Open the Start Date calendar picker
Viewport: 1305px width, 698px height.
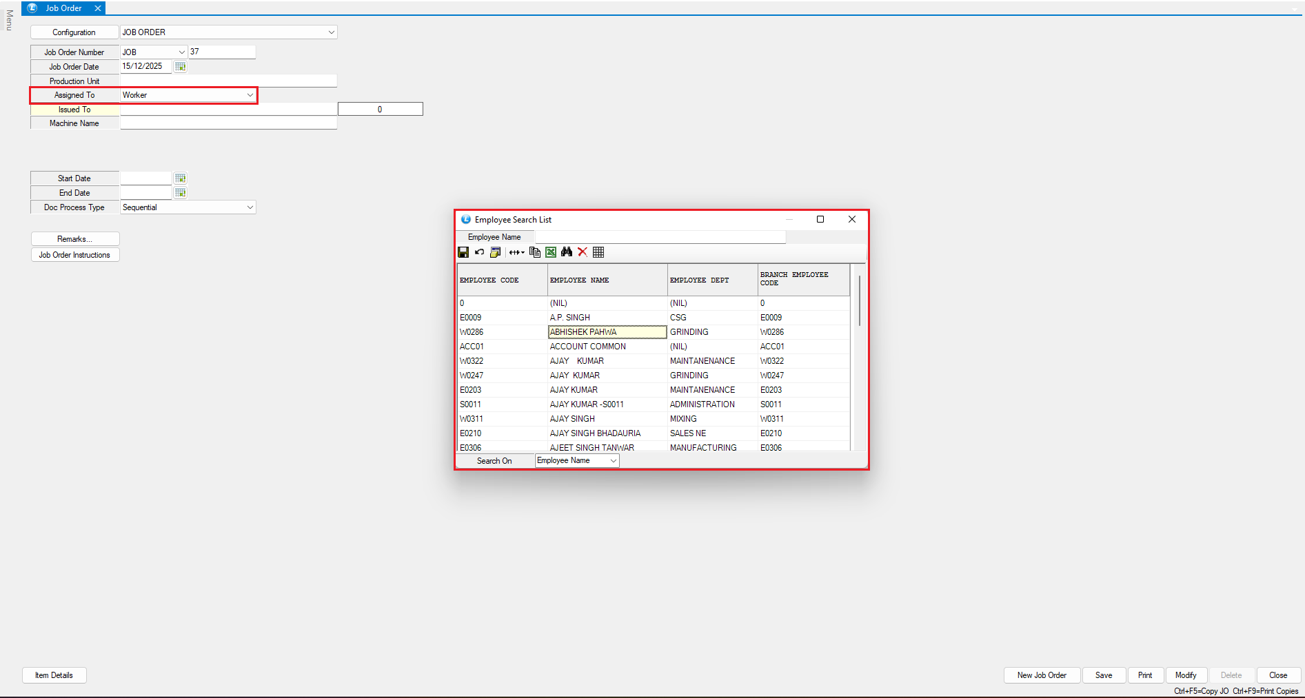tap(181, 178)
